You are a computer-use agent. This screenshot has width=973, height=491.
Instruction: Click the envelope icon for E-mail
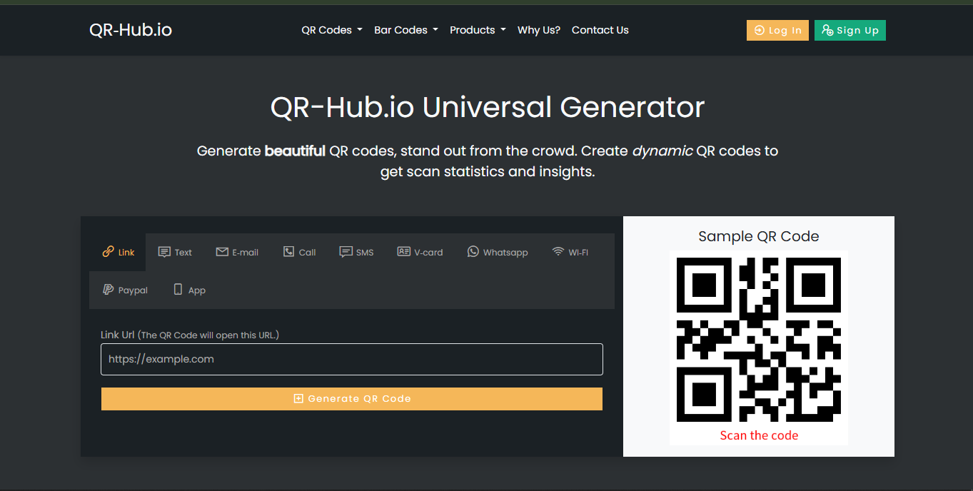[222, 252]
